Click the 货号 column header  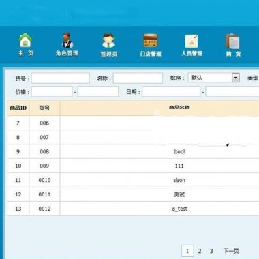[44, 108]
